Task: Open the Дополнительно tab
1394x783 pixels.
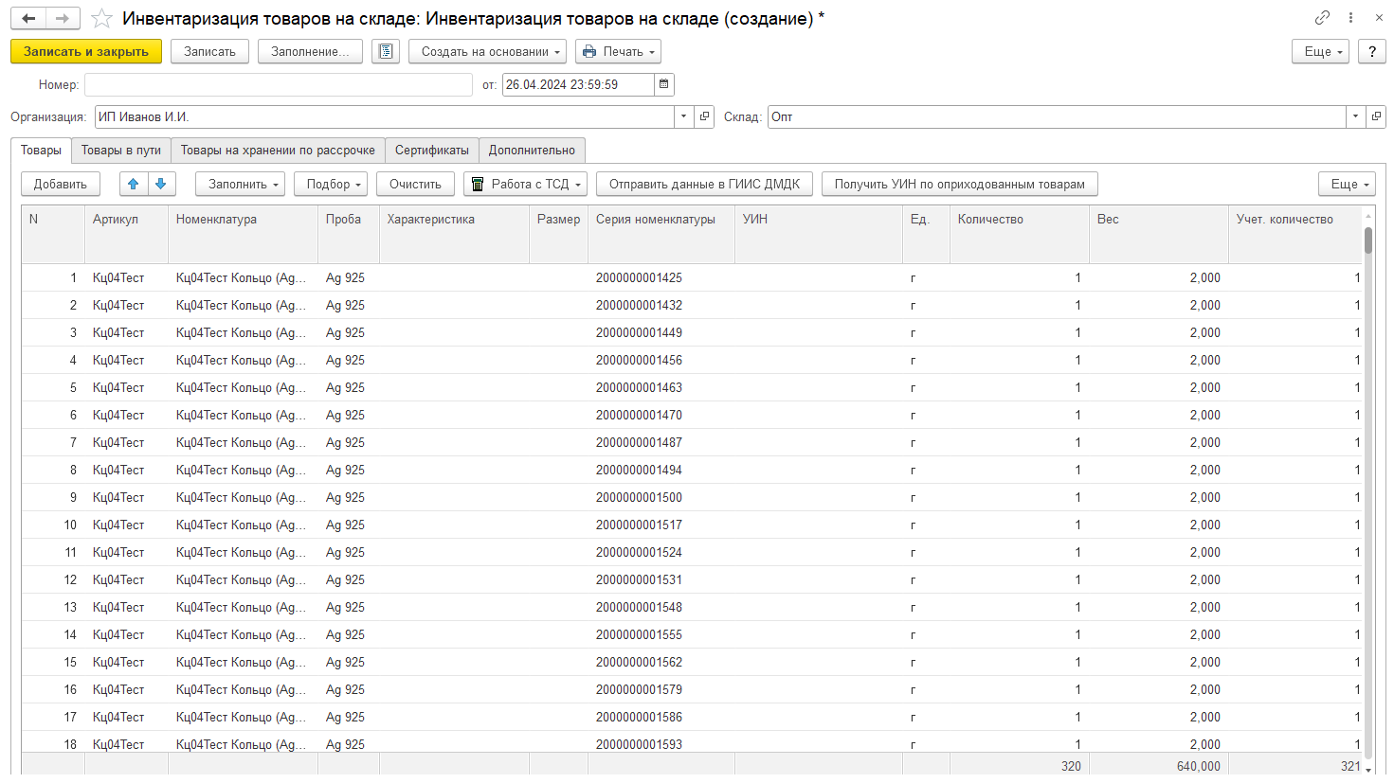Action: pyautogui.click(x=532, y=151)
